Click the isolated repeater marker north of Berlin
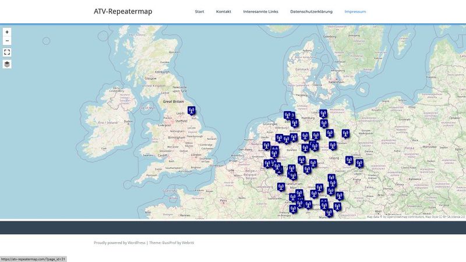 tap(345, 133)
